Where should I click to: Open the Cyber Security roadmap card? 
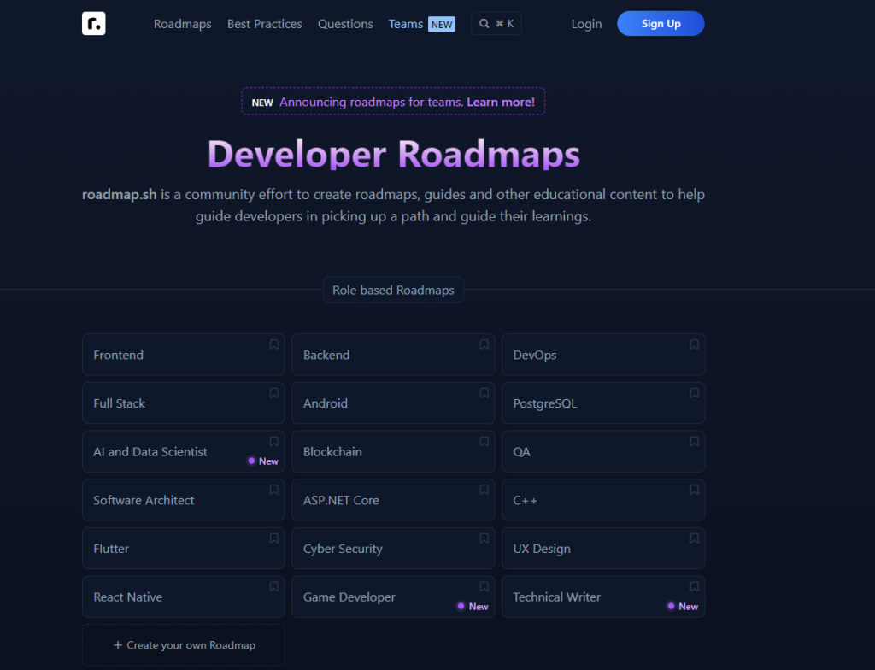pos(393,549)
